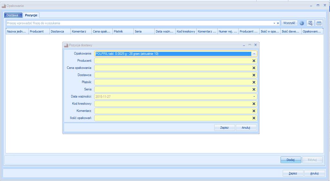This screenshot has width=330, height=181.
Task: Minimize the Pozycja dostawy dialog
Action: tap(244, 45)
